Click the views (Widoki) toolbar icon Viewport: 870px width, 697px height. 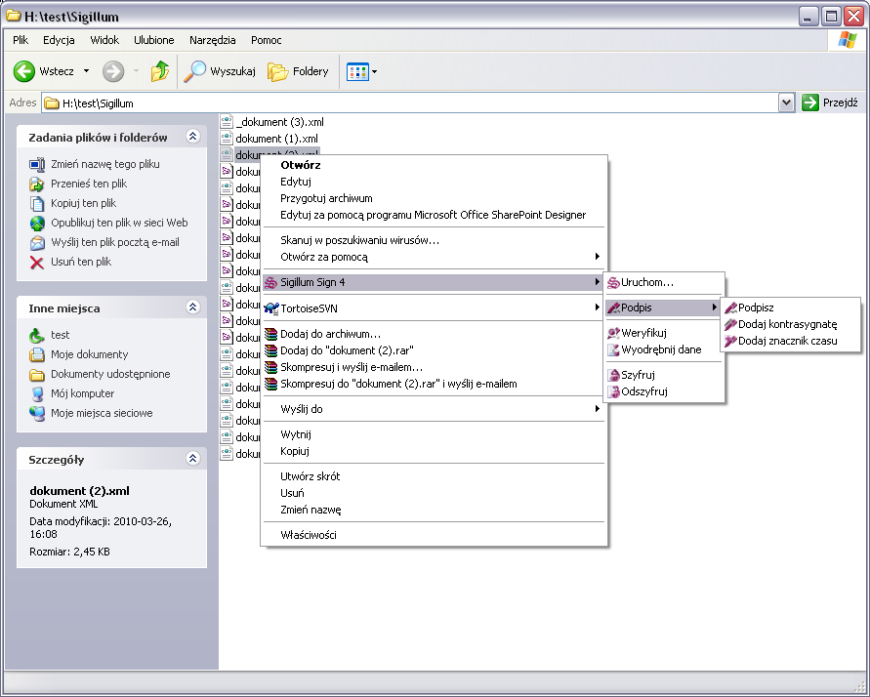click(357, 71)
